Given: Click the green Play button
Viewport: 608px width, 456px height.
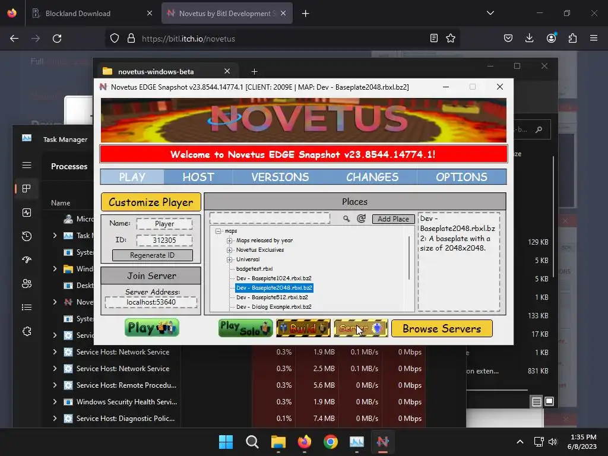Looking at the screenshot, I should (x=151, y=328).
